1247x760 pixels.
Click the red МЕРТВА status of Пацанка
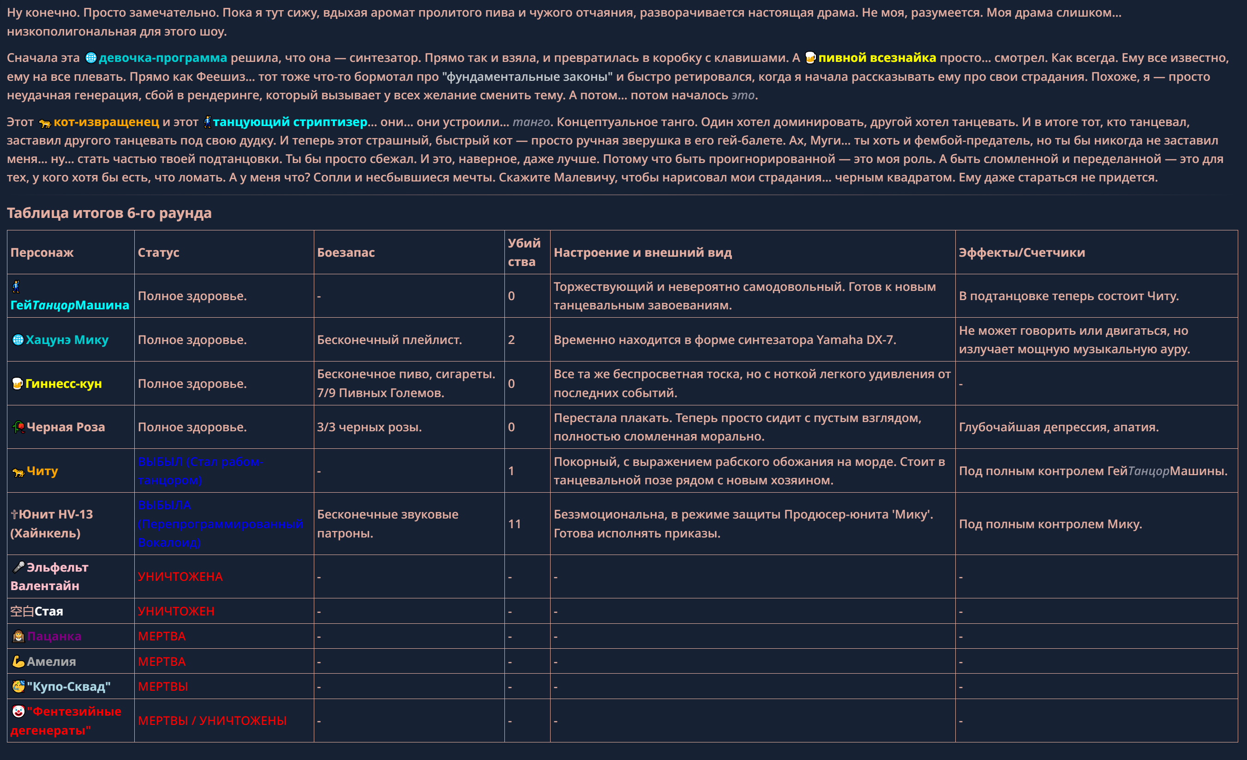162,636
